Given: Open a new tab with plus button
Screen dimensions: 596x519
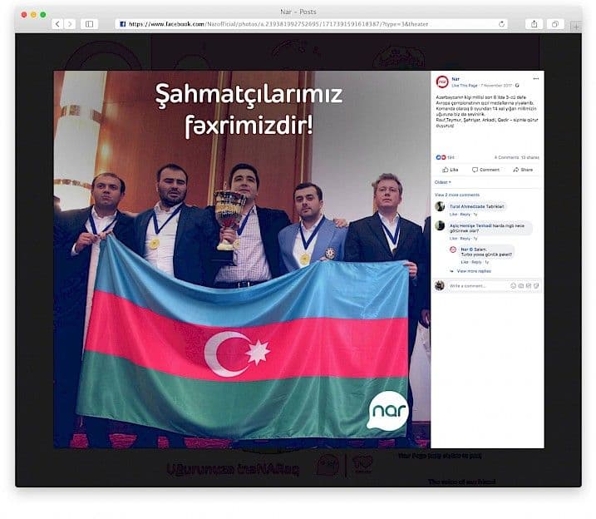Looking at the screenshot, I should coord(576,27).
